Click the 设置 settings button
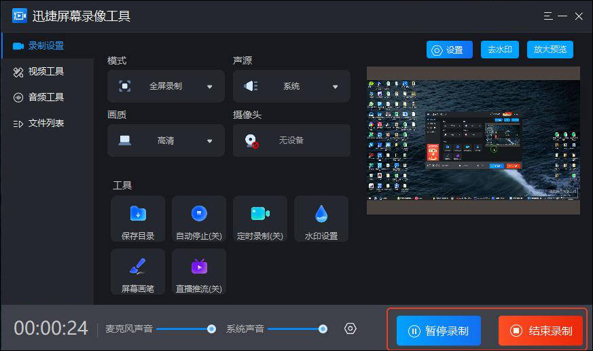The height and width of the screenshot is (351, 593). click(449, 50)
